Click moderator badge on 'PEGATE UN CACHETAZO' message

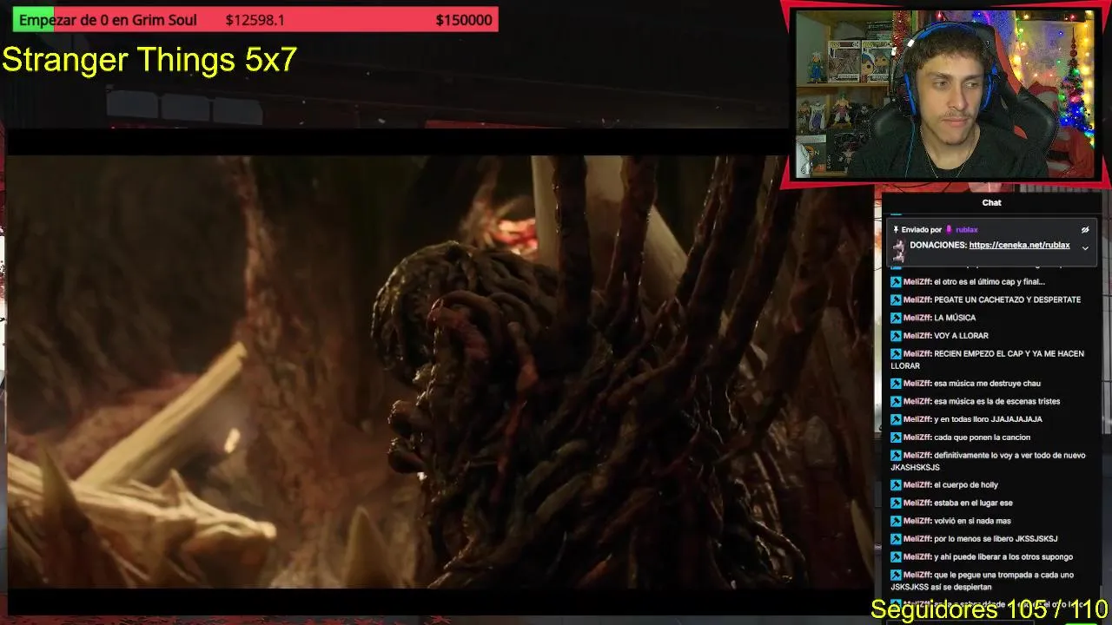coord(896,299)
